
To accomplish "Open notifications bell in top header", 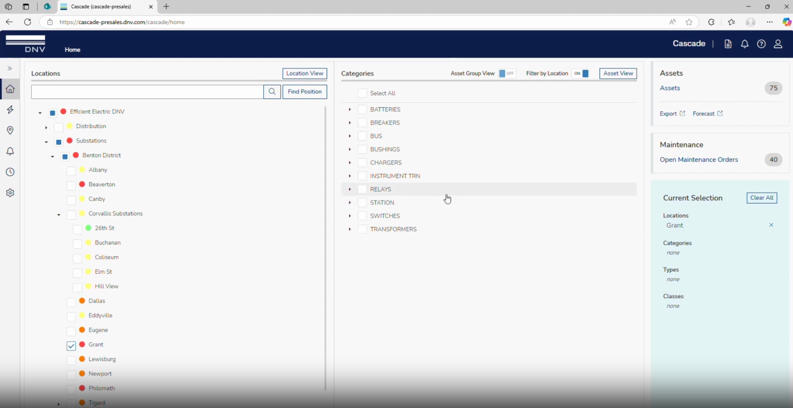I will click(x=745, y=44).
